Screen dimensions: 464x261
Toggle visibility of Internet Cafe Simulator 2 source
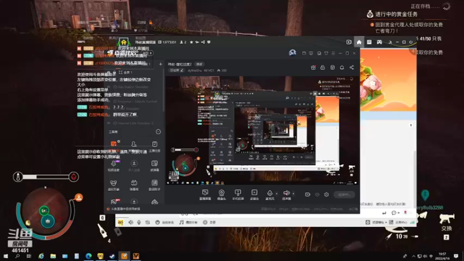109,123
